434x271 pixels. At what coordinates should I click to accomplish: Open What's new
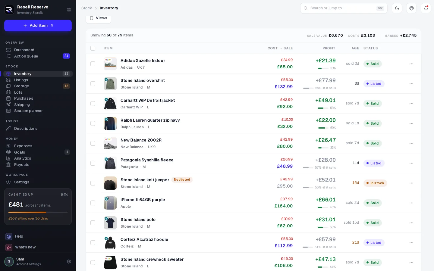(38, 247)
